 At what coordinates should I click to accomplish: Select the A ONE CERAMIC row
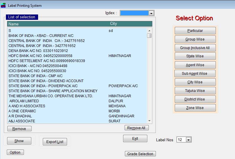[x=77, y=111]
